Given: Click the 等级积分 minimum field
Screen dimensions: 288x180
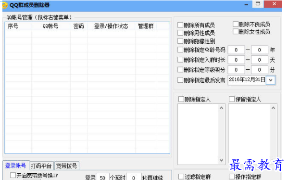Looking at the screenshot, I should [x=236, y=70].
